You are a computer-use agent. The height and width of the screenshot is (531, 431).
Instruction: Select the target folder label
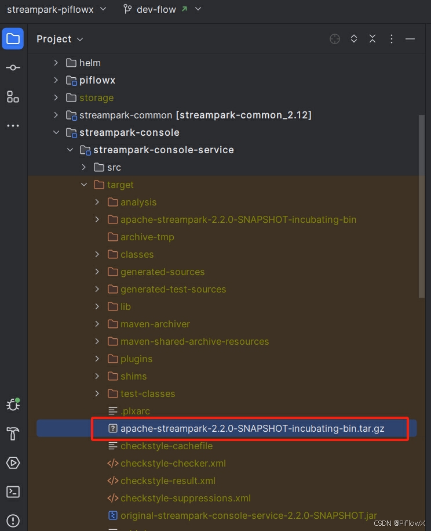120,185
